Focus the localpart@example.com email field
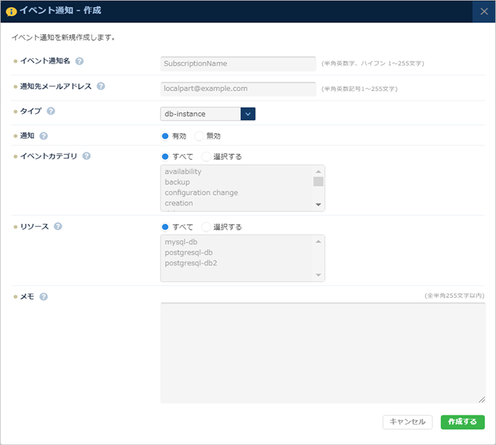The height and width of the screenshot is (445, 496). click(x=238, y=89)
